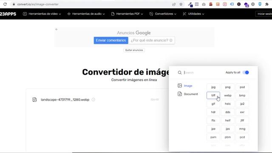Choose gif output format
Viewport: 272px width, 153px height.
coord(213,104)
